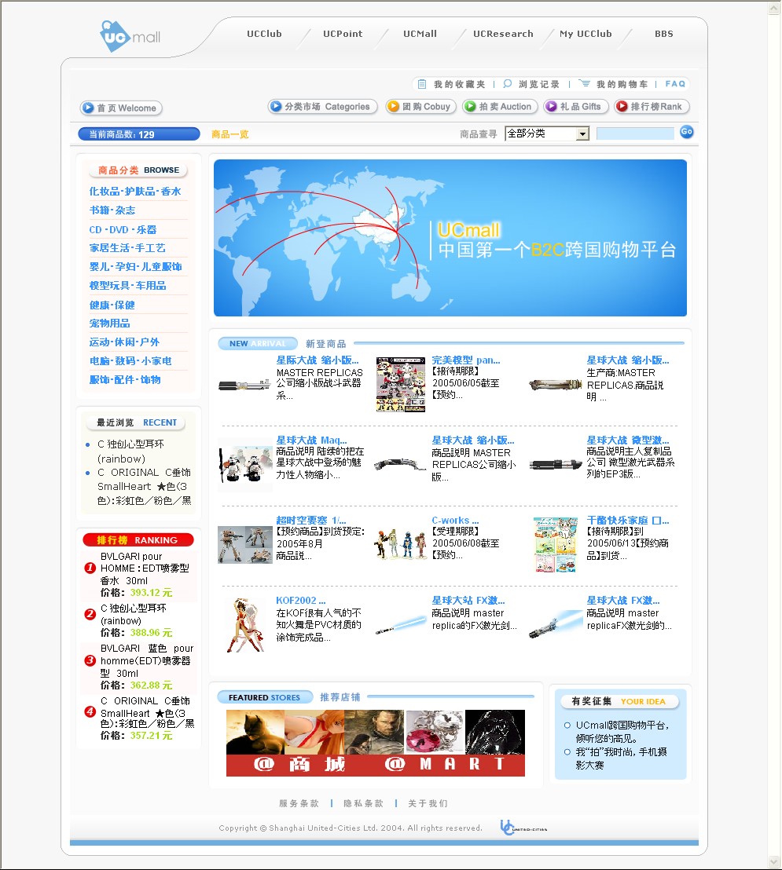
Task: Open browsing history magnifier icon
Action: [x=507, y=84]
